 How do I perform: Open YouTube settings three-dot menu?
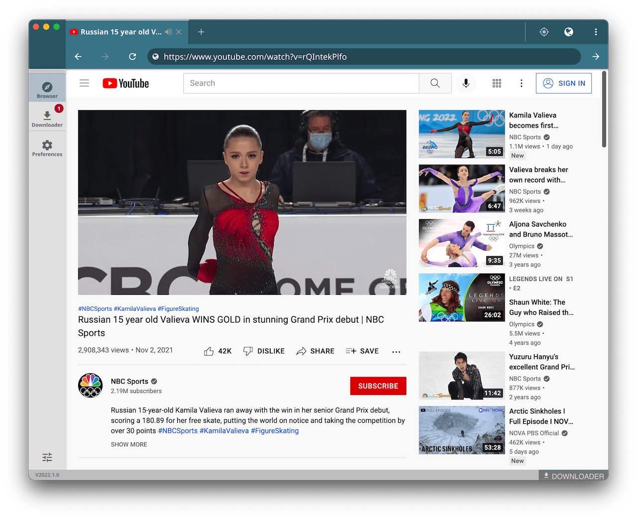[x=522, y=83]
